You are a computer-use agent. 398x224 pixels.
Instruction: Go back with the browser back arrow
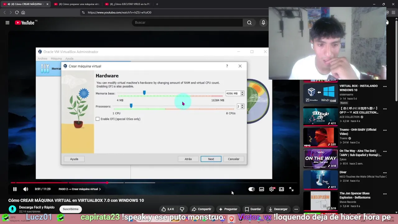tap(4, 12)
